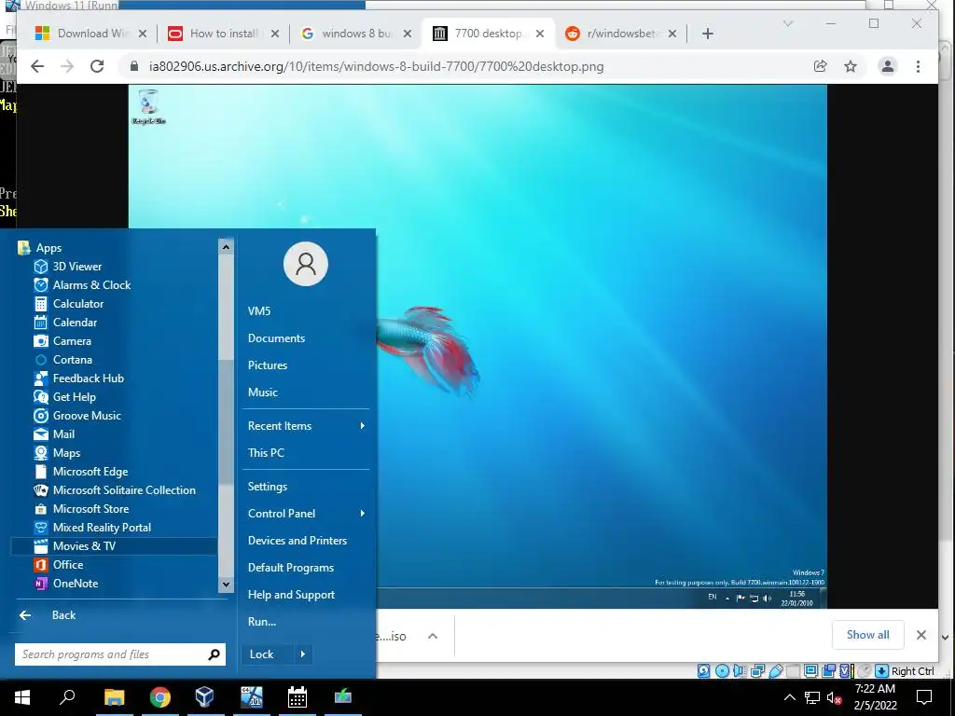This screenshot has width=955, height=716.
Task: Expand the Recent Items submenu
Action: coord(363,425)
